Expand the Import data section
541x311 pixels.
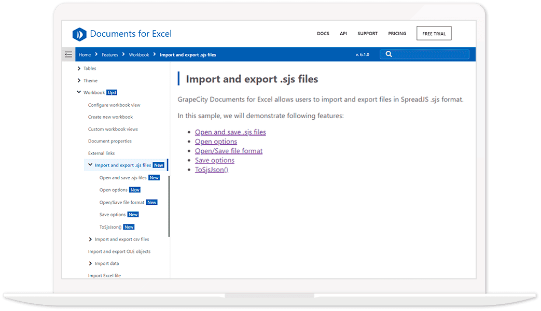tap(90, 263)
